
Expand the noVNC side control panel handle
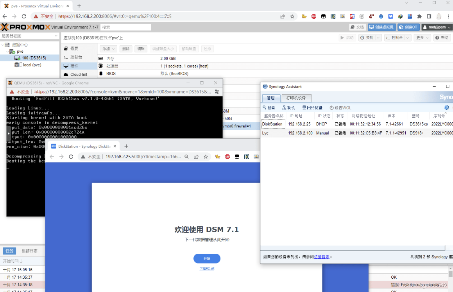[x=8, y=133]
